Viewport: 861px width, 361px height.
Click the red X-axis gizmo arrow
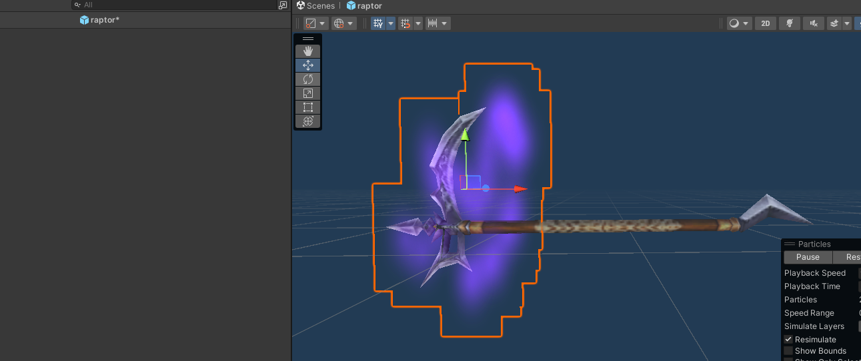tap(520, 188)
